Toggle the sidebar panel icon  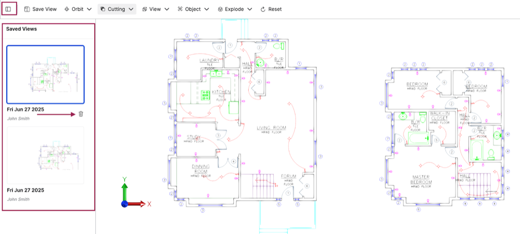pyautogui.click(x=8, y=9)
